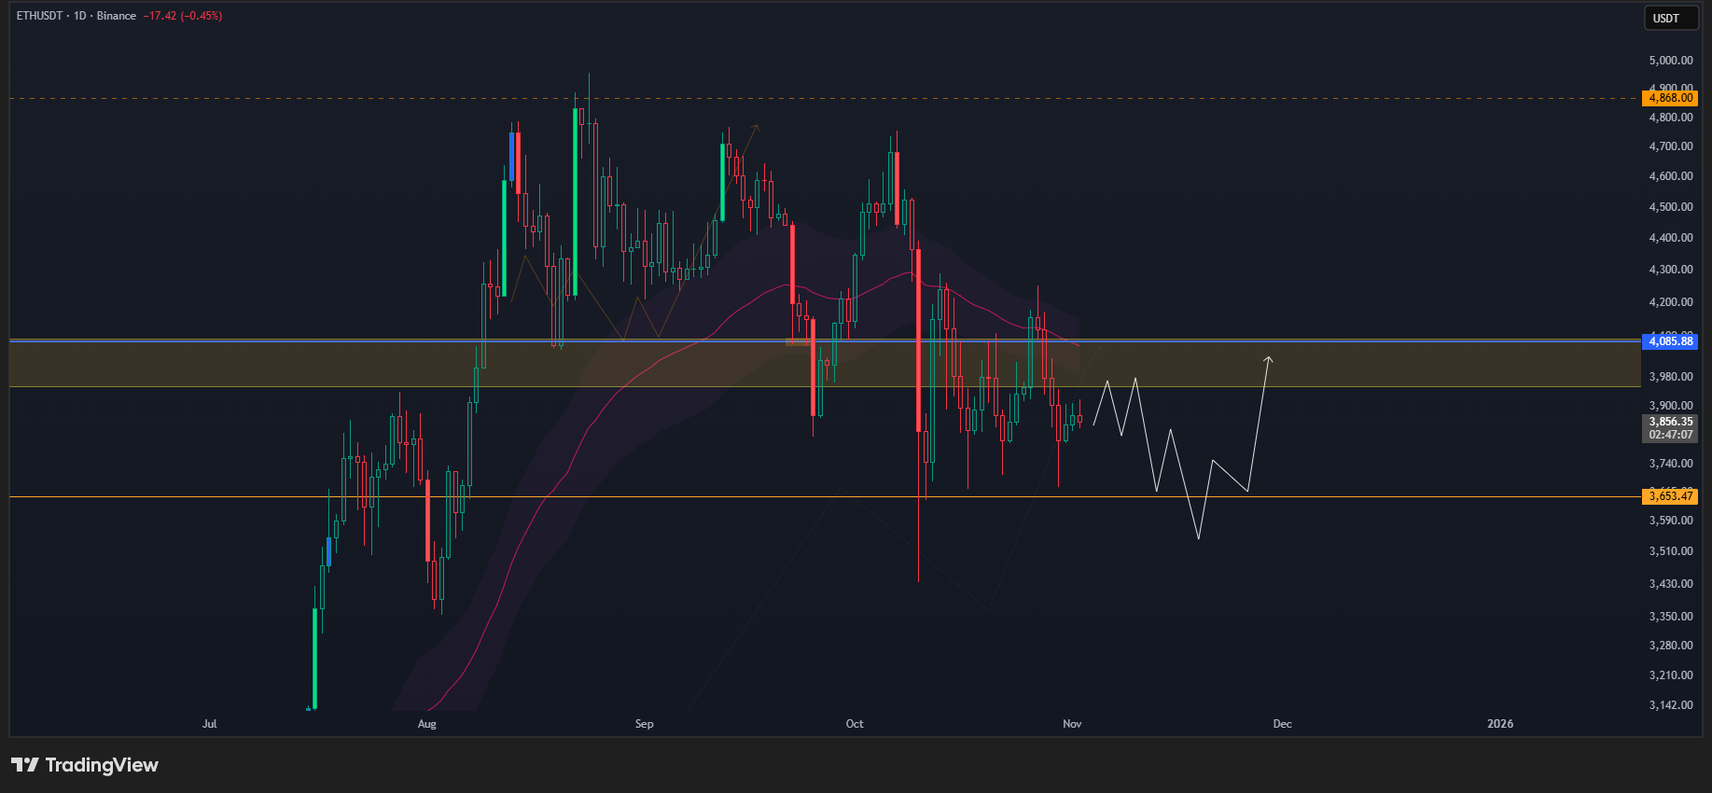Open the USDT currency selector
Screen dimensions: 1712x793
pos(1669,19)
